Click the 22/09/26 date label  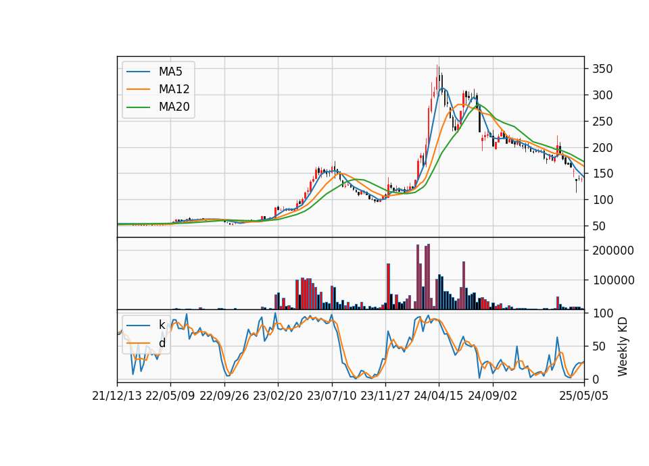click(x=224, y=396)
